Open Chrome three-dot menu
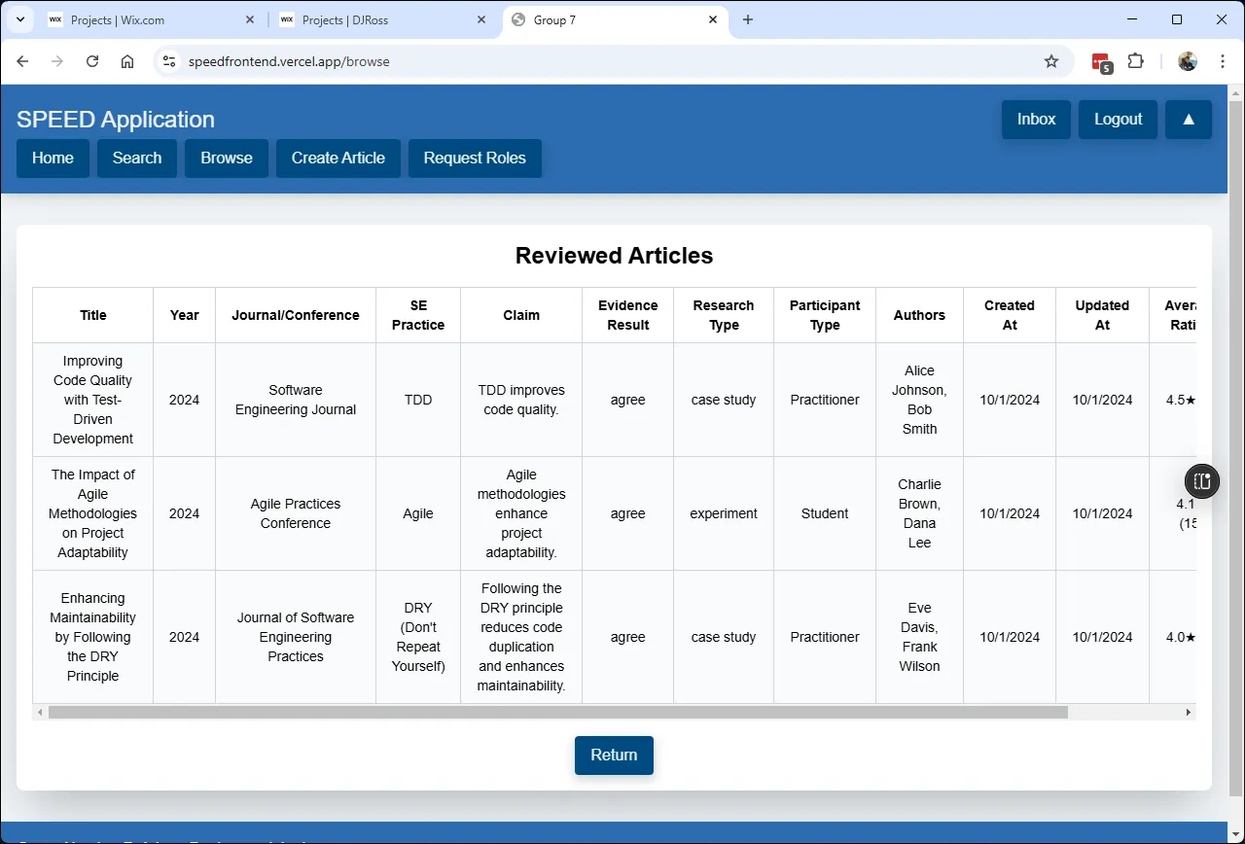 [1223, 61]
